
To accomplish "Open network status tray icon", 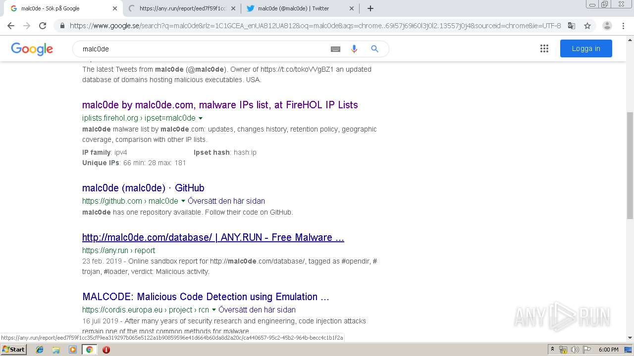I will point(563,350).
